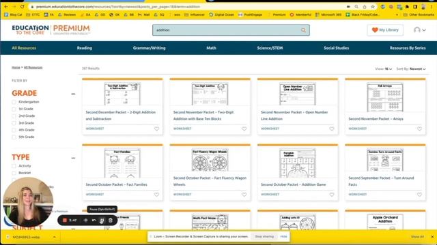Click the search field containing addition
The image size is (437, 245).
coord(231,30)
